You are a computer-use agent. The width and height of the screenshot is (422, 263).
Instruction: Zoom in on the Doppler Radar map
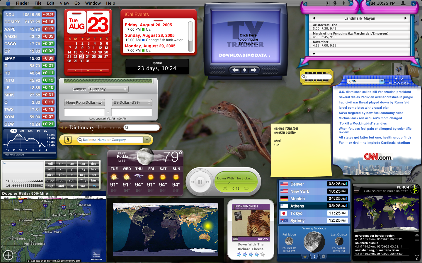point(8,255)
